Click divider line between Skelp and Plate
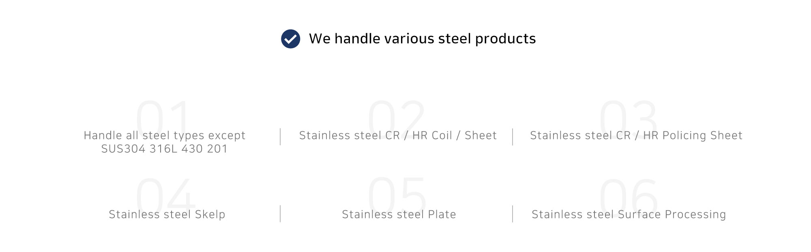811x252 pixels. tap(280, 214)
